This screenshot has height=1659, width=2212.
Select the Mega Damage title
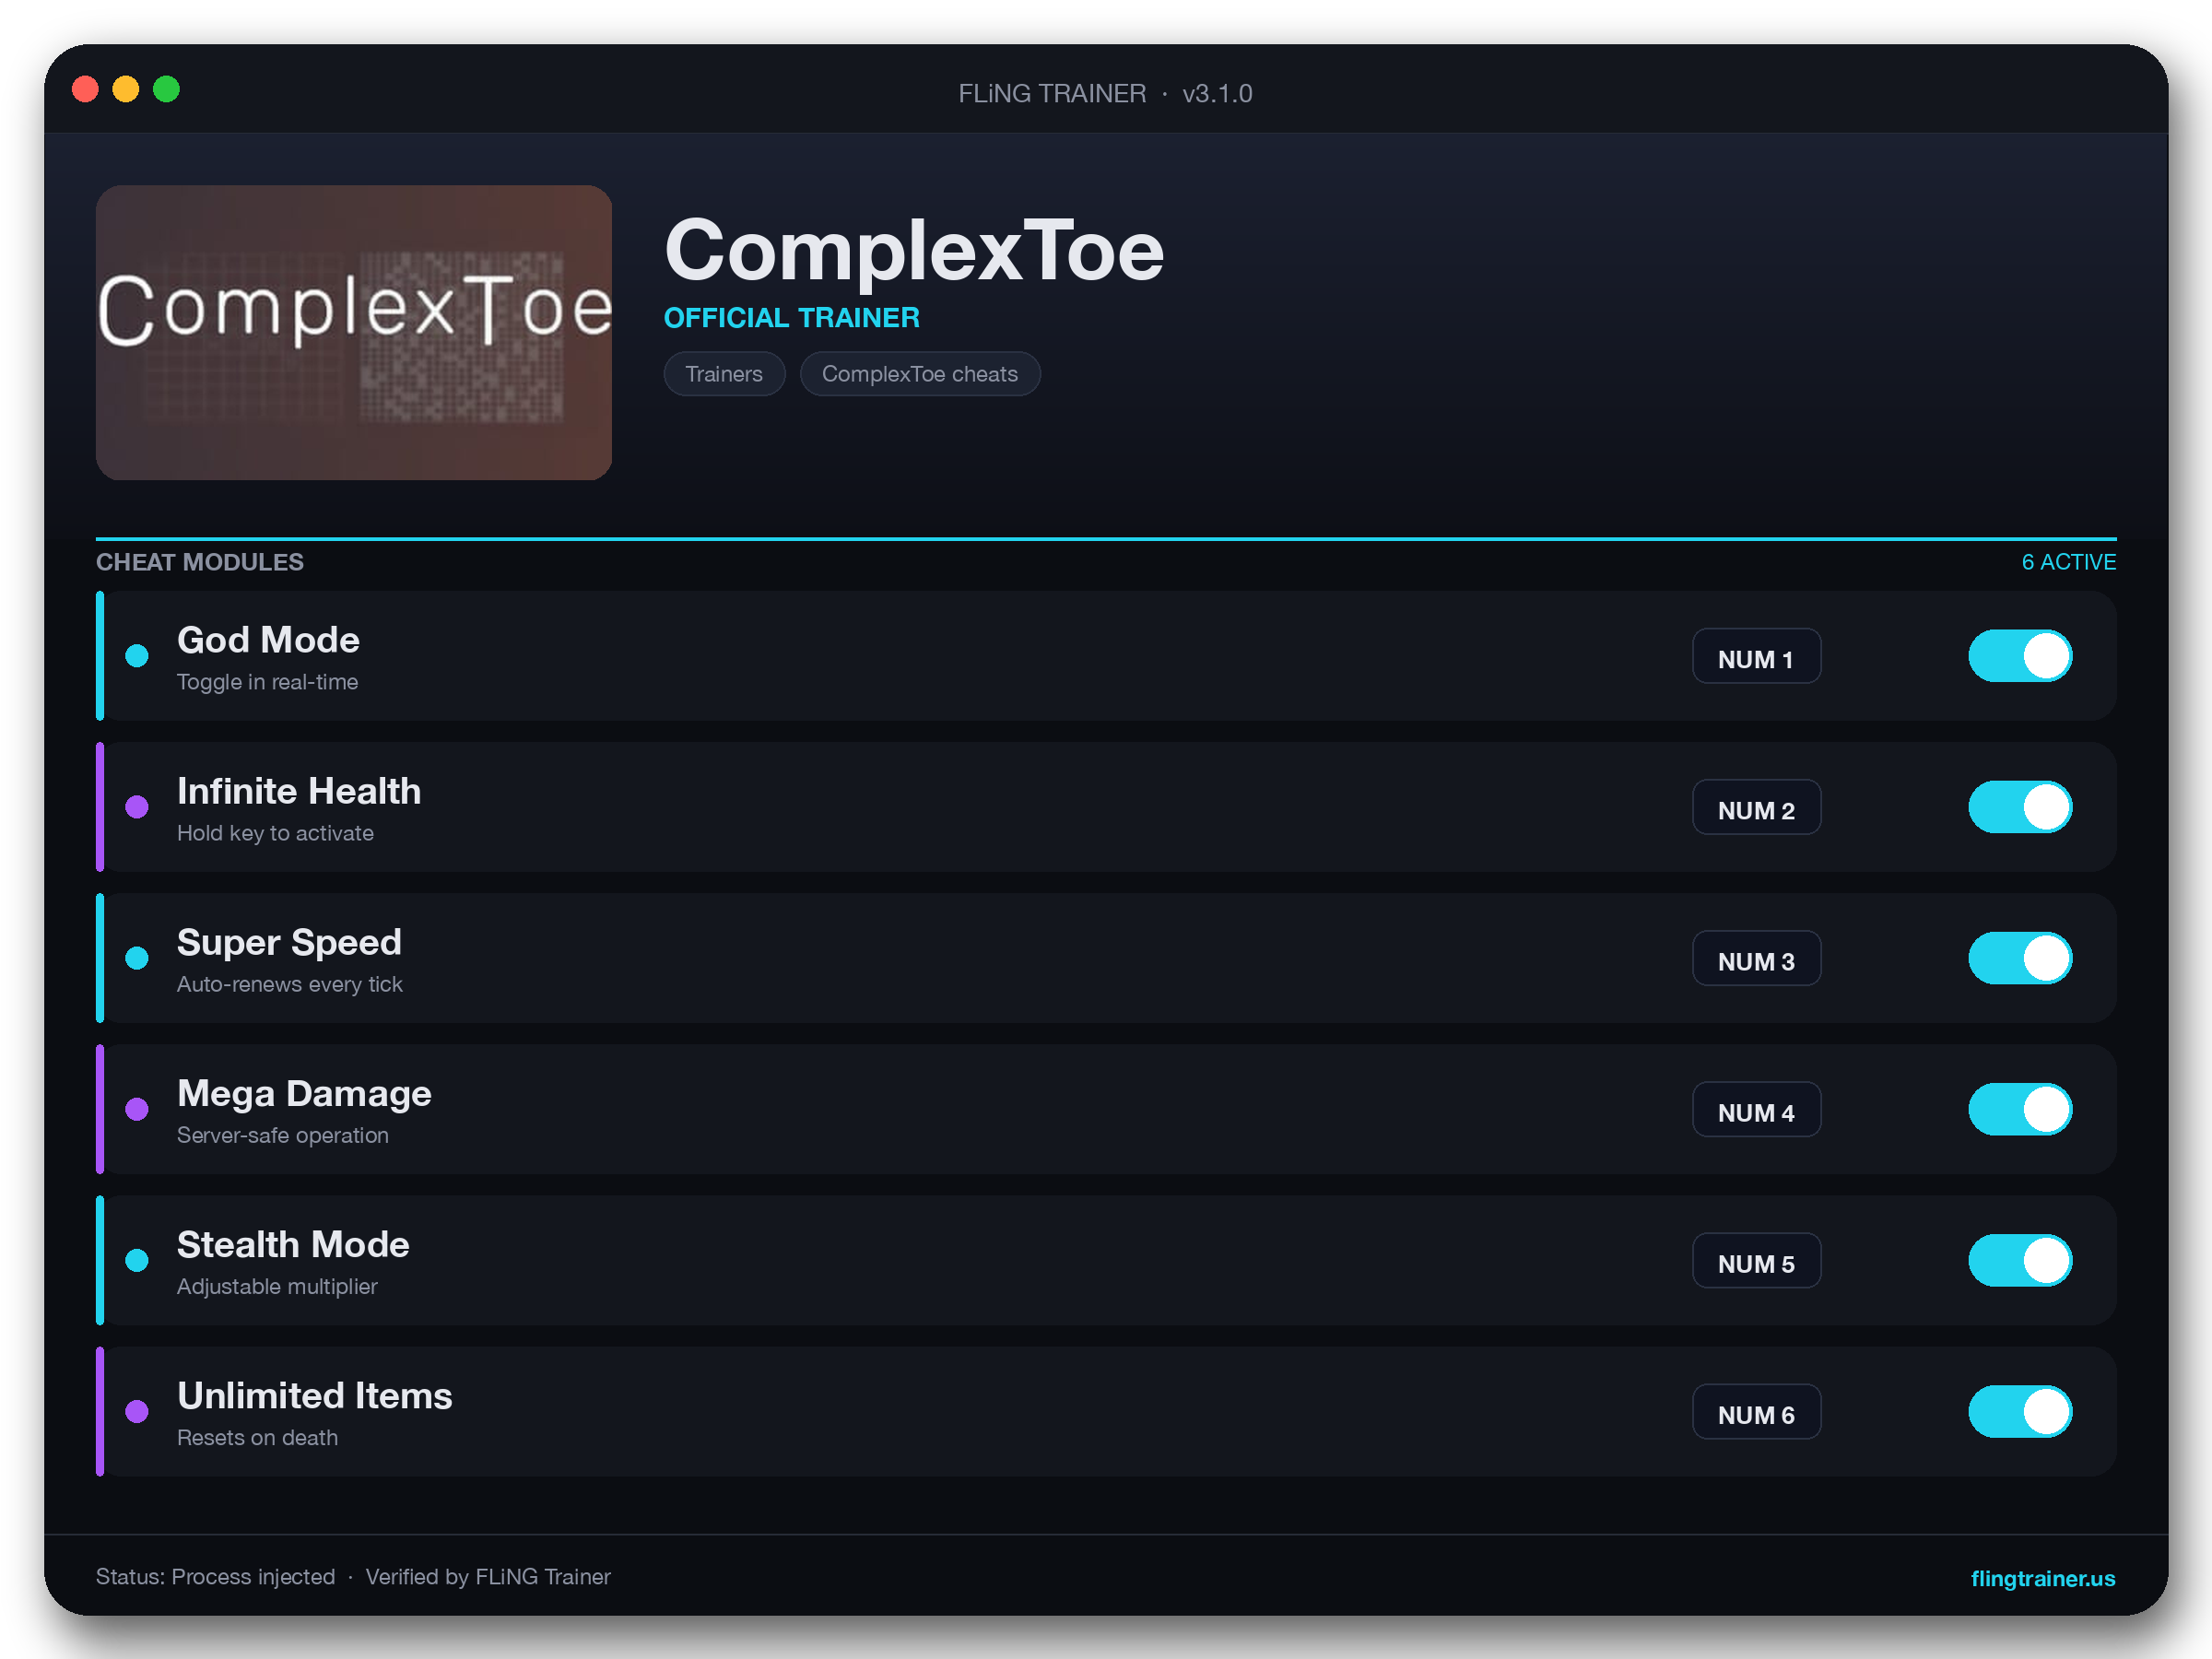pyautogui.click(x=304, y=1094)
